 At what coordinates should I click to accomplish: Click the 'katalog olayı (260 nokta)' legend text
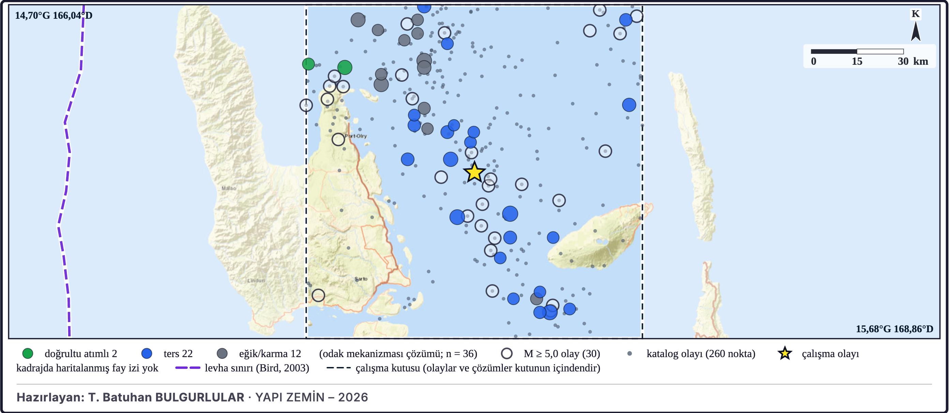click(x=701, y=354)
